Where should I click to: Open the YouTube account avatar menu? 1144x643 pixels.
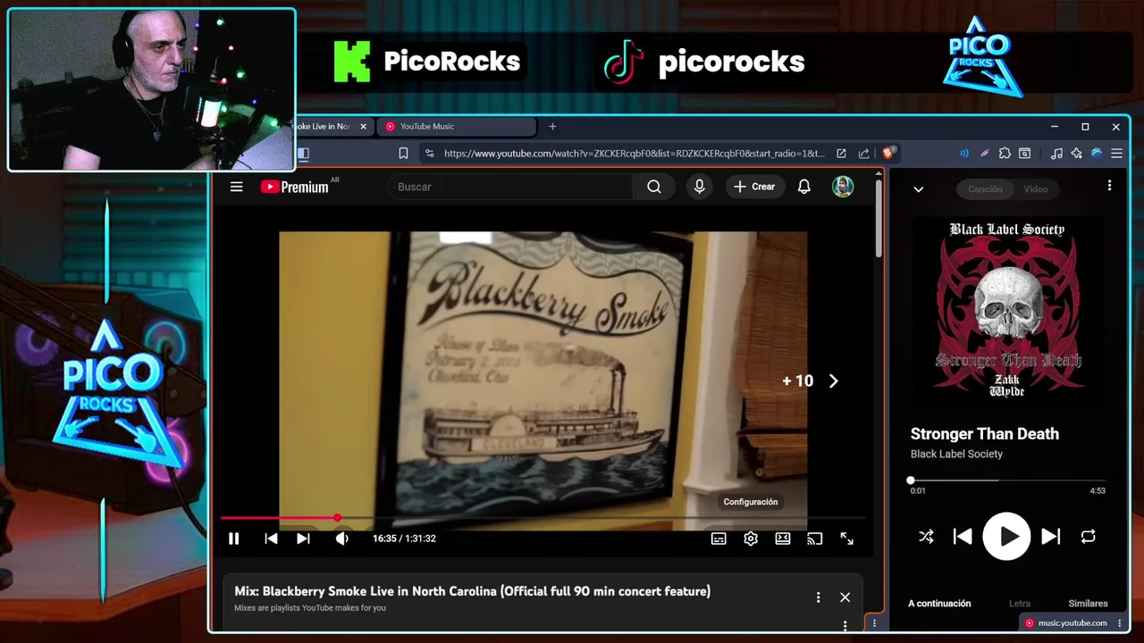tap(843, 187)
